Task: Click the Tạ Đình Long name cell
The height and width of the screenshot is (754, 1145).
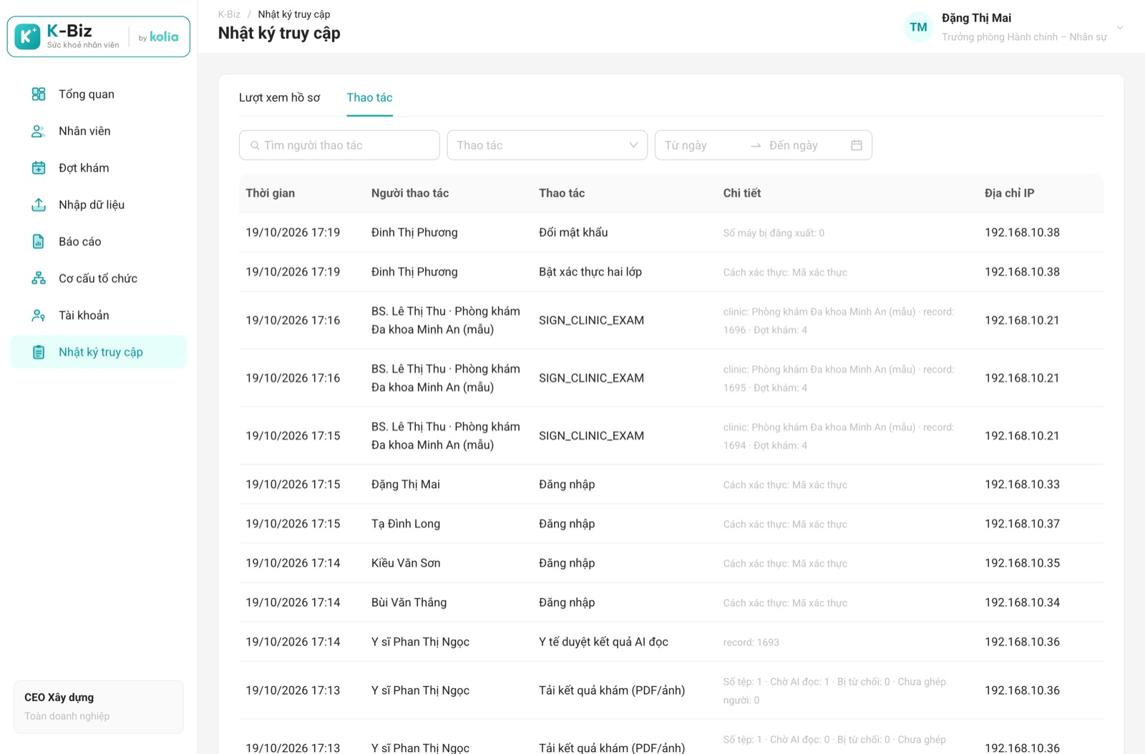Action: point(406,524)
